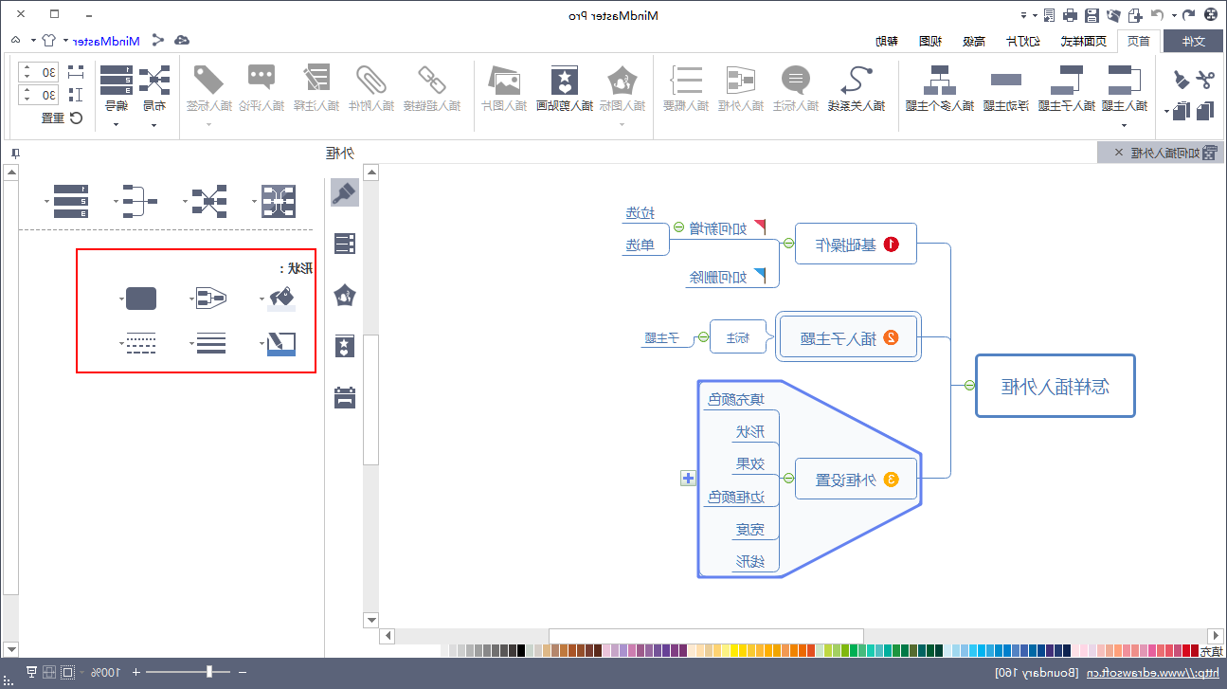This screenshot has height=689, width=1227.
Task: Switch to the 文件 (File) tab
Action: click(1193, 41)
